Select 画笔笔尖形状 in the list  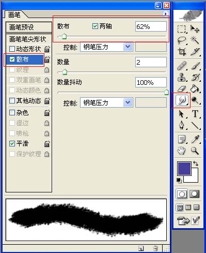click(x=29, y=39)
